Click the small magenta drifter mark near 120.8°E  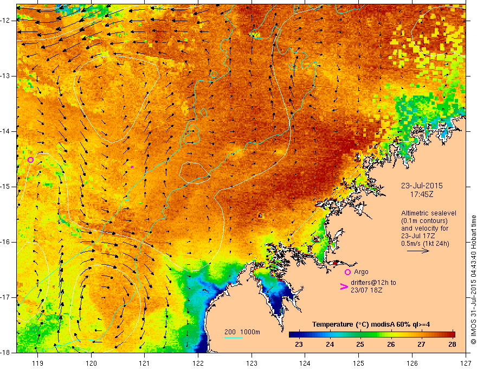(132, 167)
